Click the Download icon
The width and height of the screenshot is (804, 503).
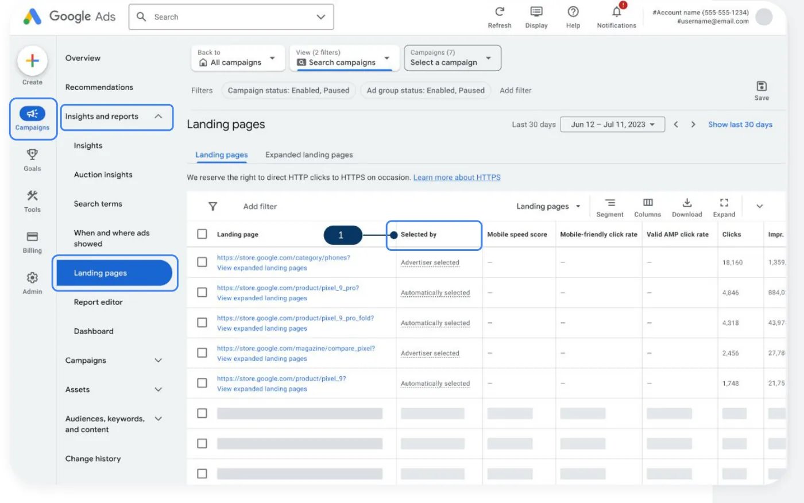pos(687,203)
